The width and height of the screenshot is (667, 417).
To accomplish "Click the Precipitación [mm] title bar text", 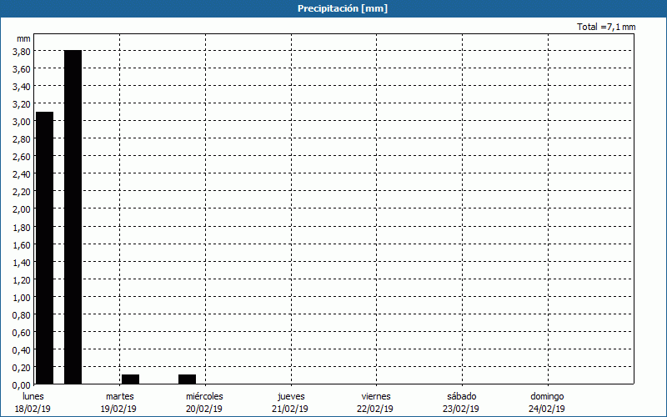I will (x=343, y=8).
